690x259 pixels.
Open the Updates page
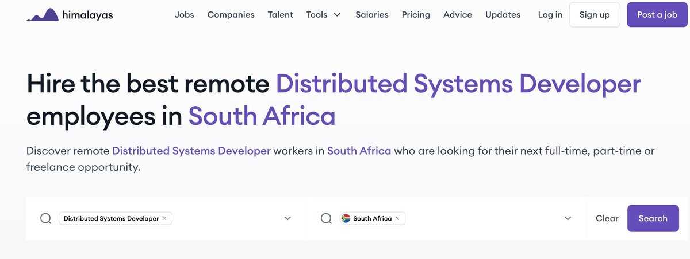503,15
